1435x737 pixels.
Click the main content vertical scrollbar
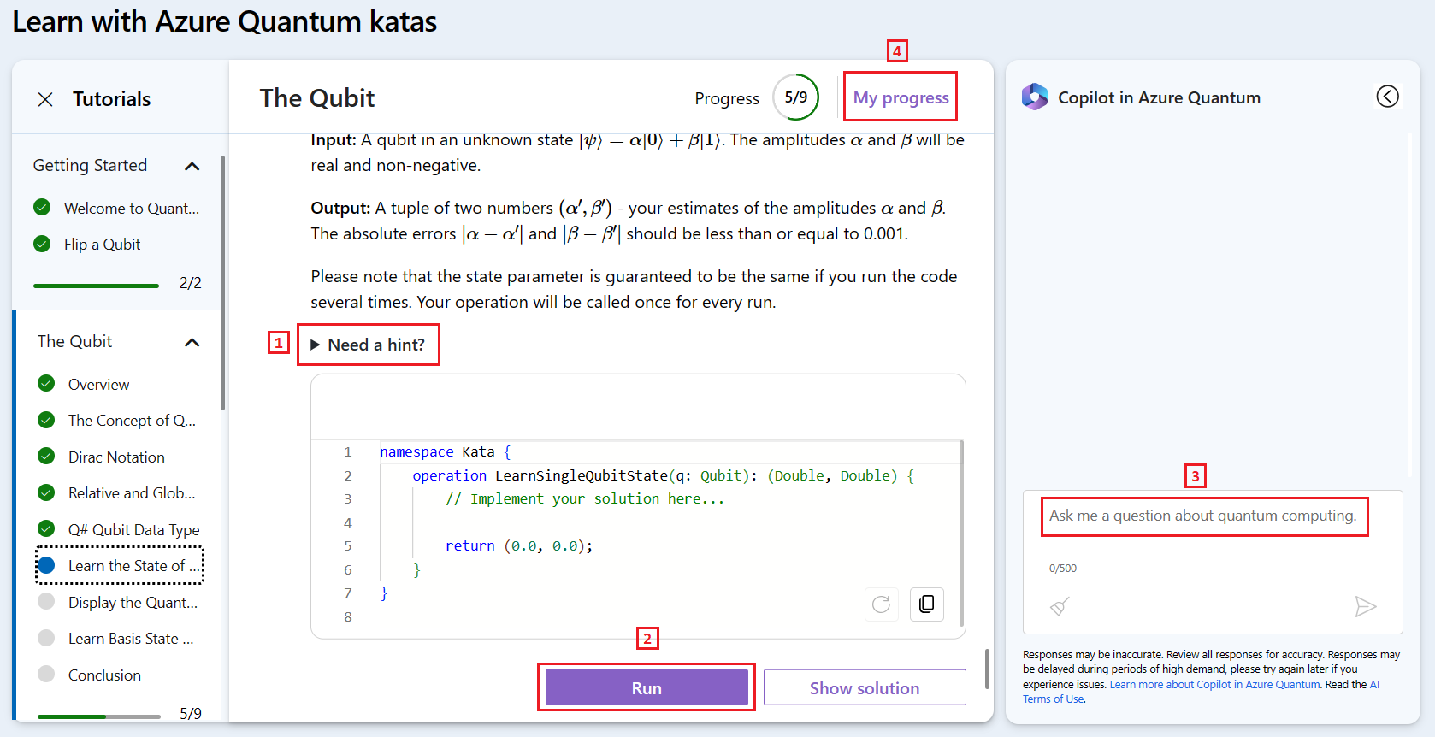[987, 669]
